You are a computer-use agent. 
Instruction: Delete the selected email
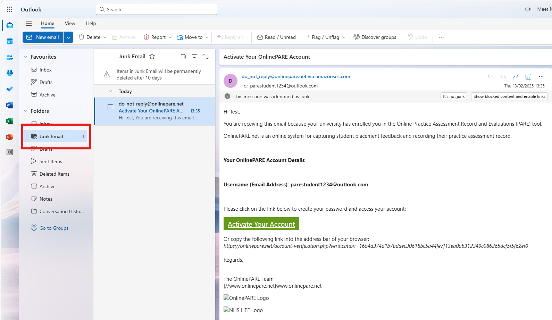(90, 37)
